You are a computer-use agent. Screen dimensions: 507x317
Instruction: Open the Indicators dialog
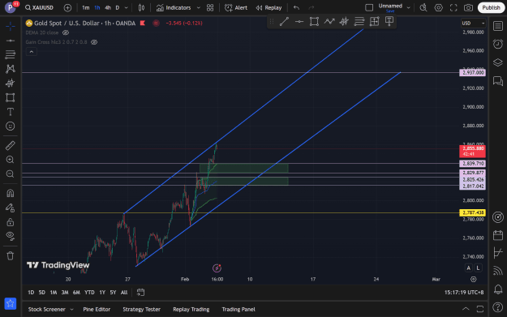[174, 8]
